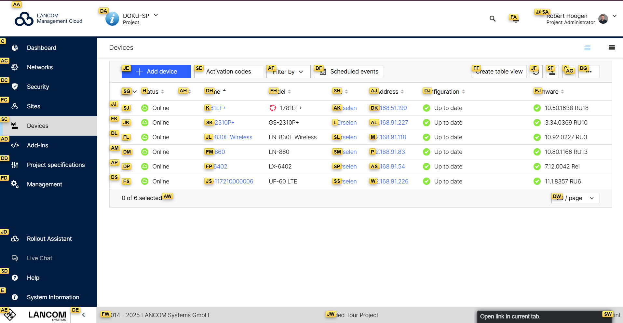Open Project specifications in the sidebar
This screenshot has width=623, height=323.
(56, 165)
